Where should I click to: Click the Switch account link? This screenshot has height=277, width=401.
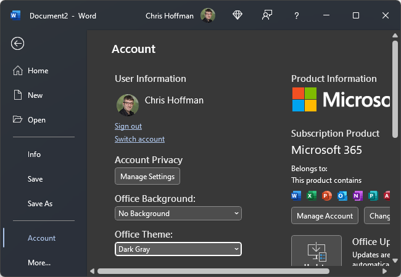tap(139, 139)
